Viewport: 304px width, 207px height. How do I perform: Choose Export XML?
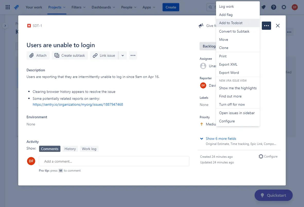pyautogui.click(x=238, y=64)
